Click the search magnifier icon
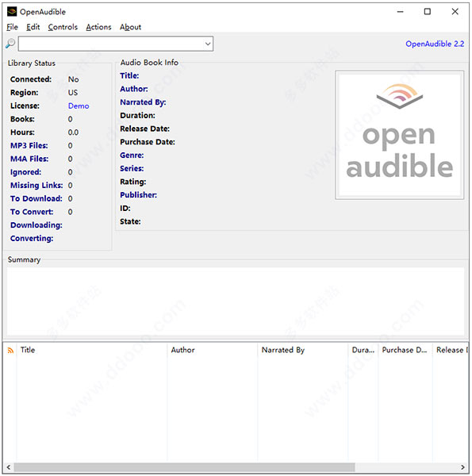The height and width of the screenshot is (476, 472). (x=10, y=44)
